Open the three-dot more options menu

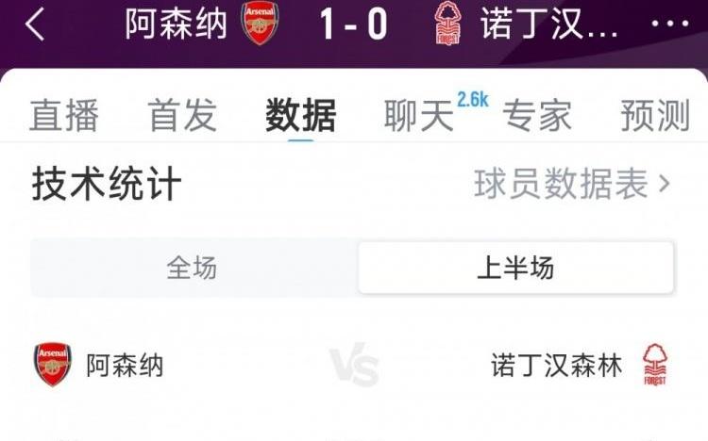pyautogui.click(x=671, y=24)
